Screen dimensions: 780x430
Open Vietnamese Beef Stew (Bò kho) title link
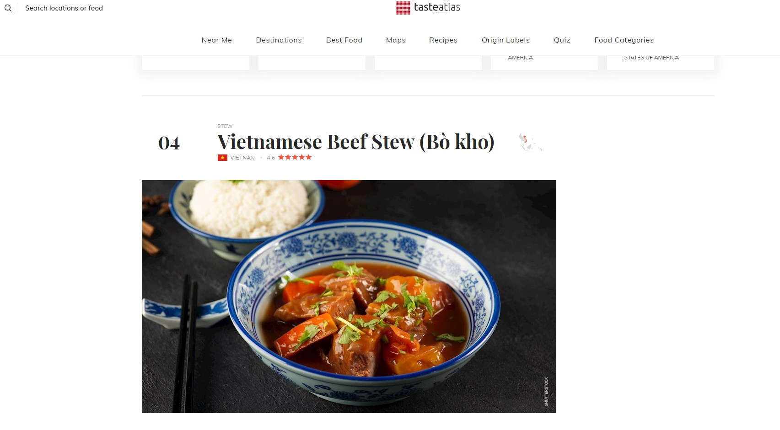(x=356, y=142)
